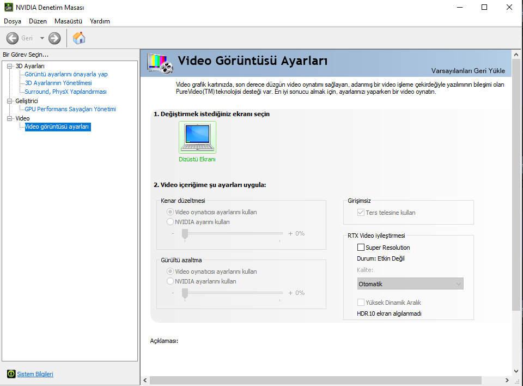Open the Dosya menu
The width and height of the screenshot is (523, 386).
[x=13, y=21]
